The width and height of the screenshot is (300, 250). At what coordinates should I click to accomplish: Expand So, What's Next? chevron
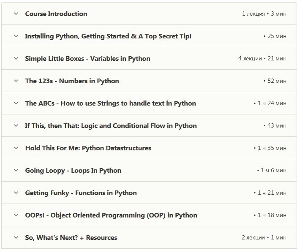(16, 238)
